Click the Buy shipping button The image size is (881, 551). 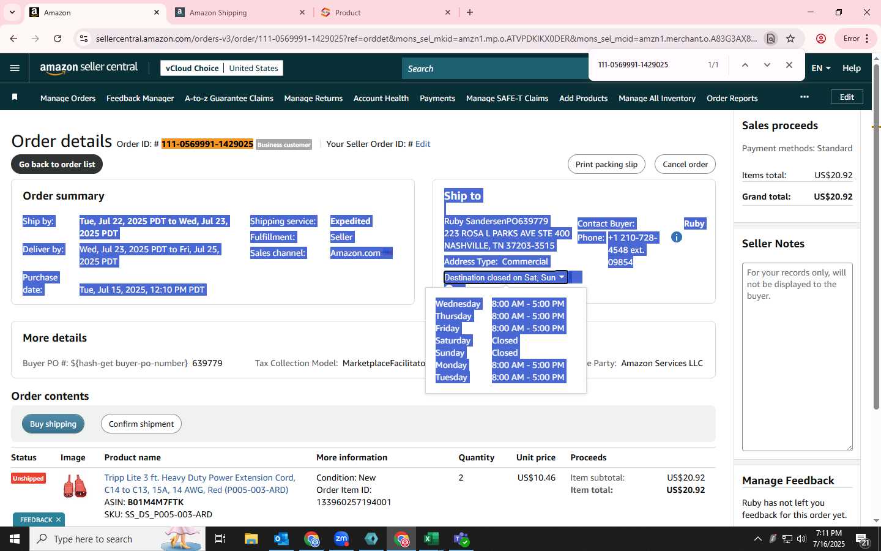tap(53, 424)
